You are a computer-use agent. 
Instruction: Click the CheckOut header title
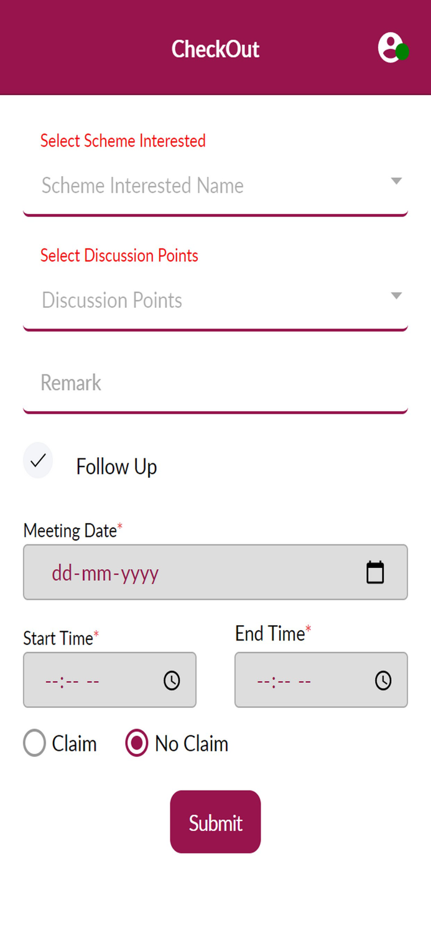coord(215,49)
